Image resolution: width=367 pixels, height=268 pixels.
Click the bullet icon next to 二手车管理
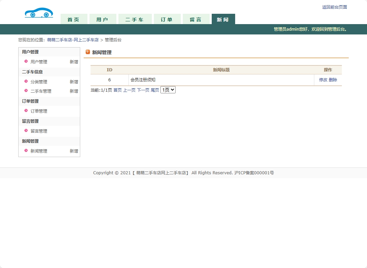click(x=26, y=91)
